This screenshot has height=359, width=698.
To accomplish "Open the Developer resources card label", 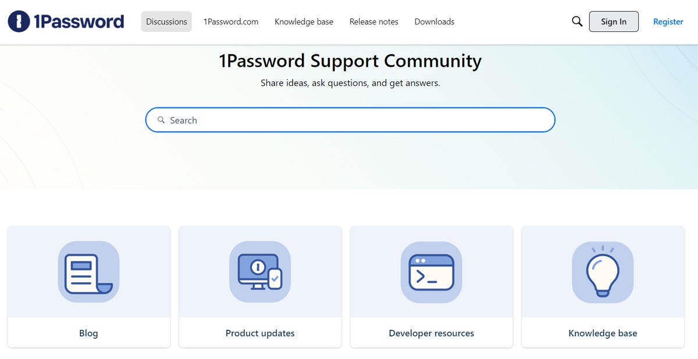I will click(432, 333).
